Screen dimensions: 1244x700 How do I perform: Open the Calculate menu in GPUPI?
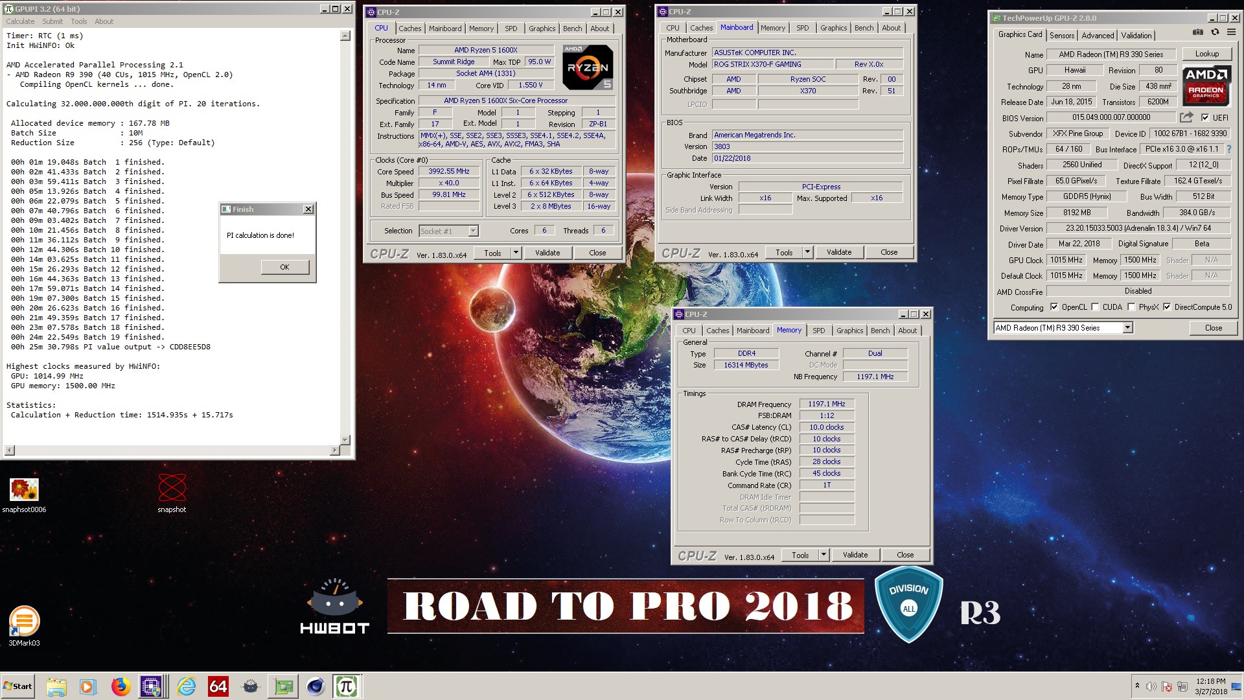(20, 21)
